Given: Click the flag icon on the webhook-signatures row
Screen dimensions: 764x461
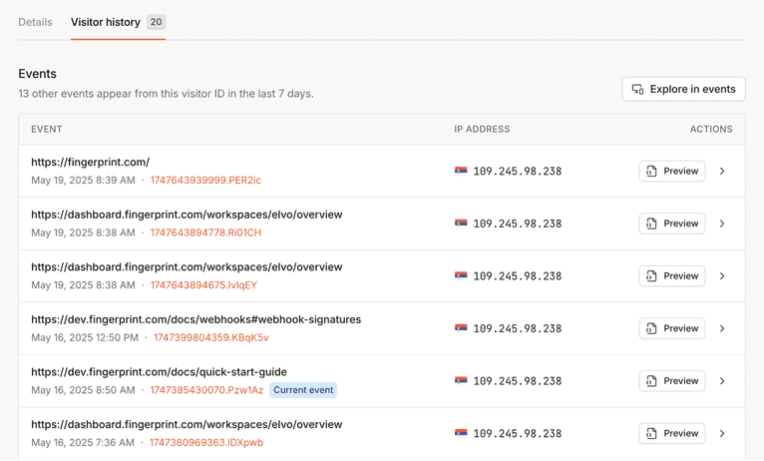Looking at the screenshot, I should point(461,328).
